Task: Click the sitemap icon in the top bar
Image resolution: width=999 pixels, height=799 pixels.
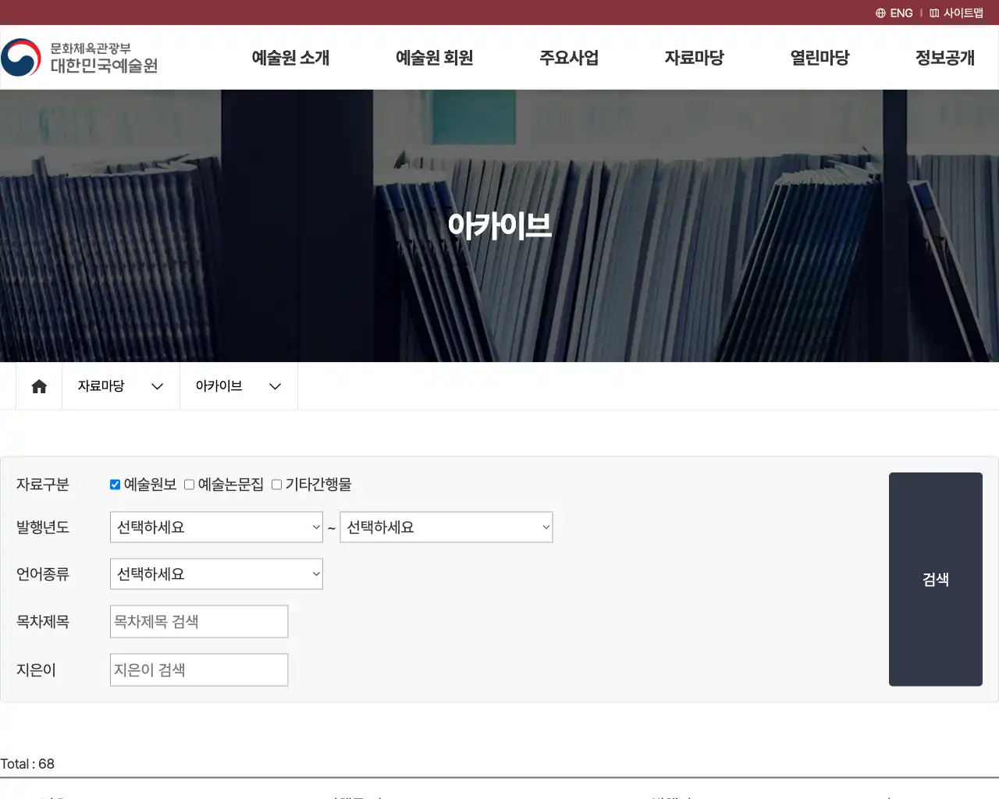Action: pos(933,12)
